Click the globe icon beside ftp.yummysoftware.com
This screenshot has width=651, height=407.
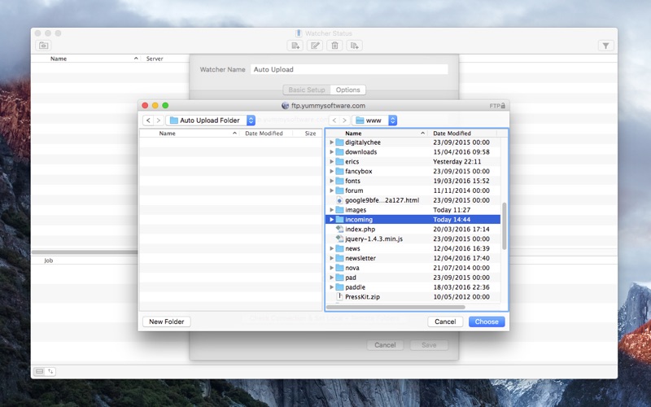[x=286, y=106]
